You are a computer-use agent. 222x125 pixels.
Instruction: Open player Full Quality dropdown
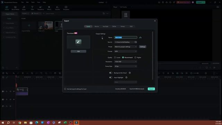tap(126, 7)
